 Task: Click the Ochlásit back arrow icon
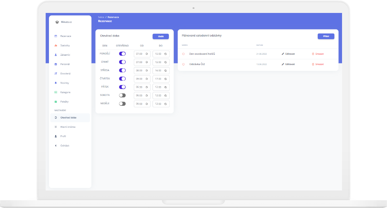56,146
